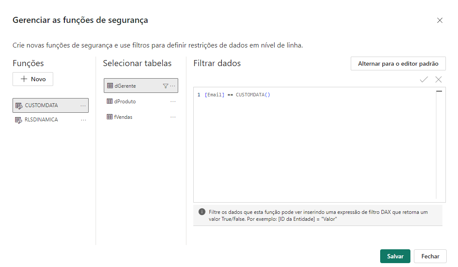The image size is (458, 267).
Task: Open more options for RLSDINAMICA role
Action: coord(83,120)
